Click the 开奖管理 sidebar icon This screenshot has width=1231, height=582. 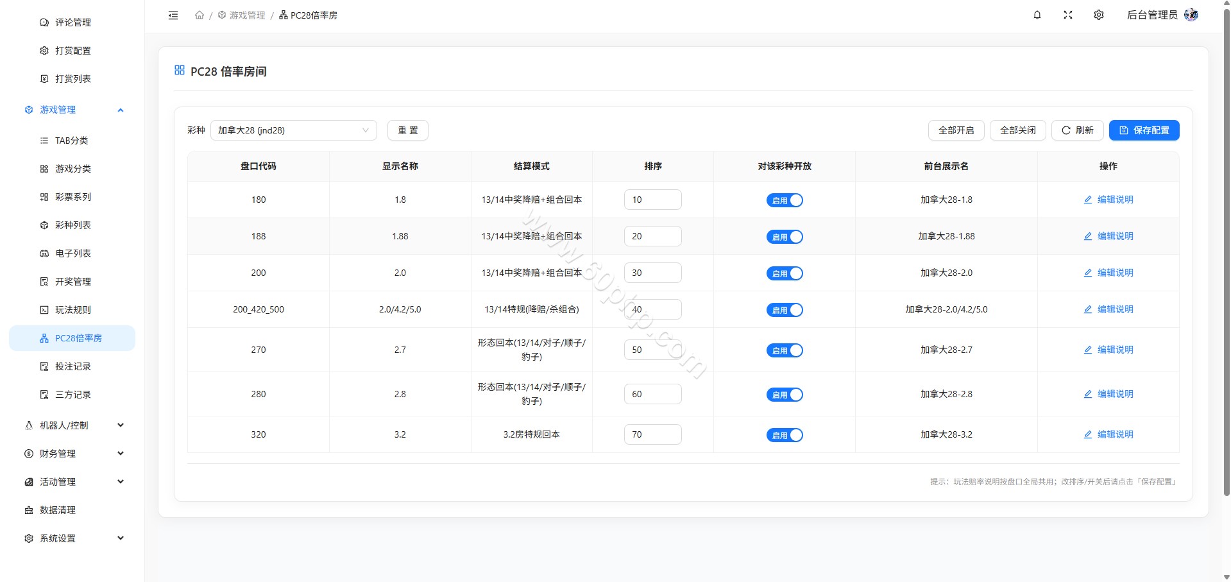pyautogui.click(x=44, y=282)
